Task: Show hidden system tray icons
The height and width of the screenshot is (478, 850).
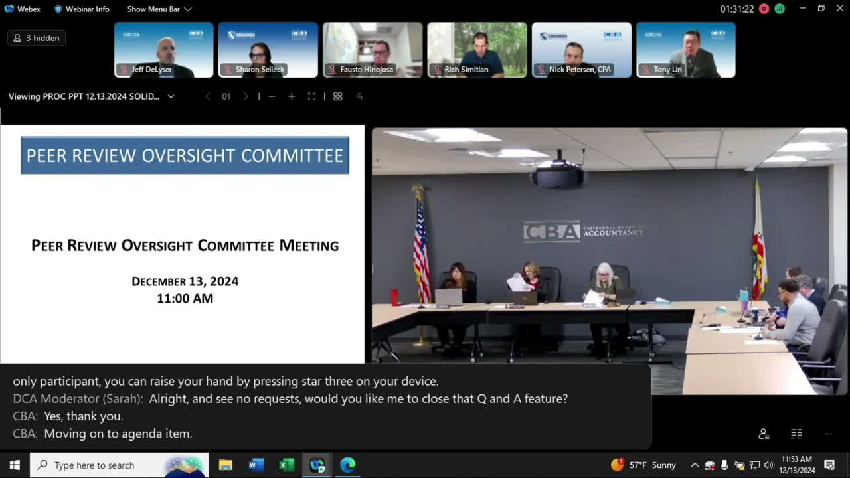Action: click(x=695, y=465)
